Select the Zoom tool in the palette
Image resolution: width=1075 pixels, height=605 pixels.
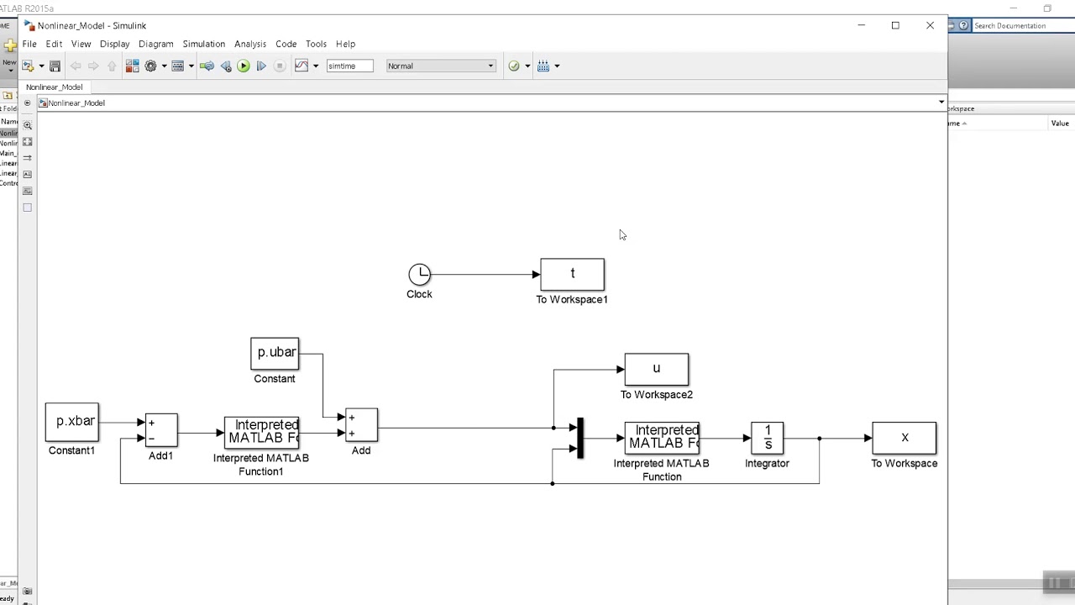pos(28,125)
